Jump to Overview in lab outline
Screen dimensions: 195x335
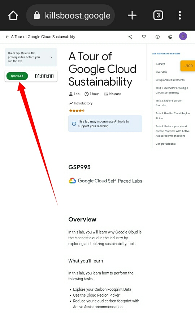click(161, 72)
